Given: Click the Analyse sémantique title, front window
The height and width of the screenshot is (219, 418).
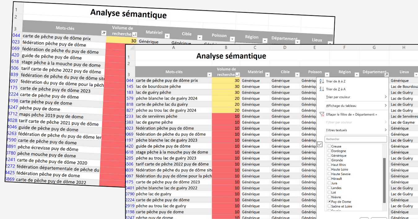Looking at the screenshot, I should 231,56.
